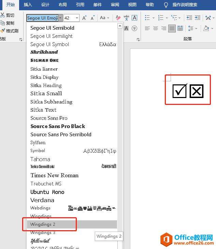This screenshot has width=216, height=249.
Task: Select Source Sans Pro Black font
Action: point(72,126)
